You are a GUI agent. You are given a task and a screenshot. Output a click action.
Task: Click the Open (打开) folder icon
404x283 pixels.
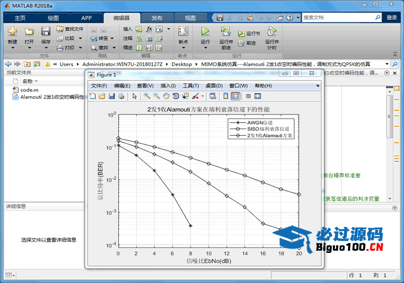[29, 32]
